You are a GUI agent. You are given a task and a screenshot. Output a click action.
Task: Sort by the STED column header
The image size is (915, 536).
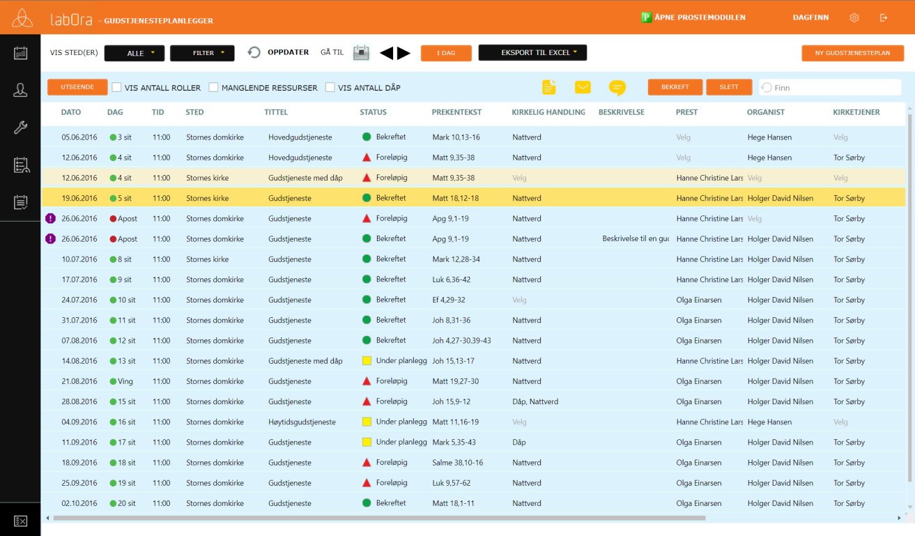pyautogui.click(x=194, y=112)
